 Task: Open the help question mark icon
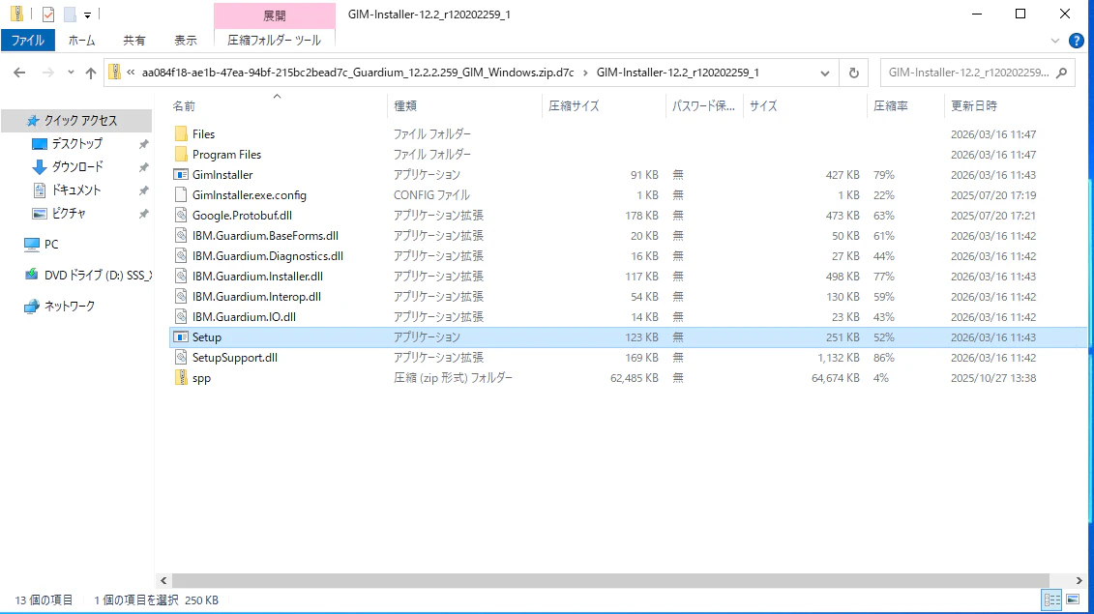(1077, 42)
